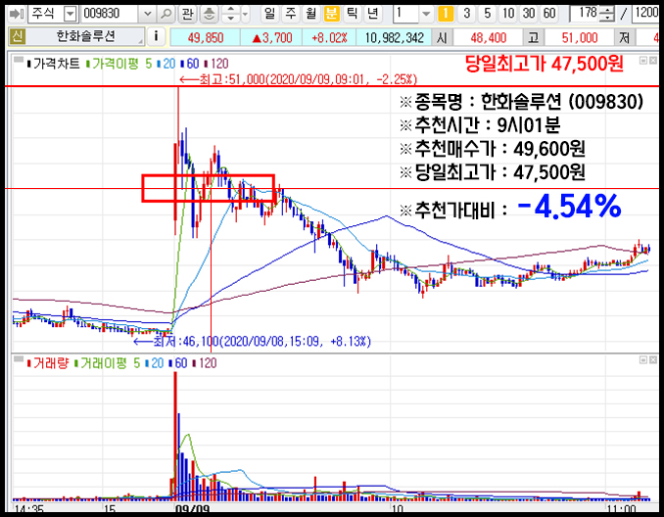This screenshot has height=517, width=664.
Task: Click the 최저:46,100 low marker label
Action: 253,342
